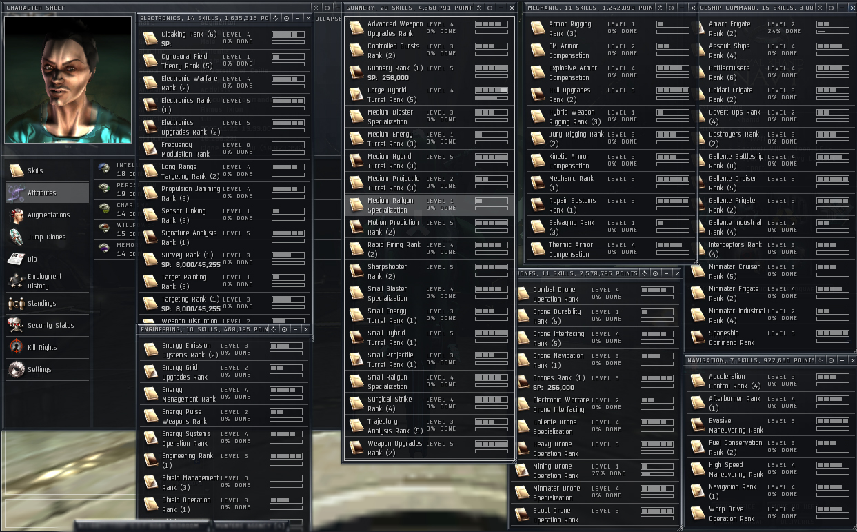
Task: Click Mining Drone Operation 27% progress bar
Action: 657,474
